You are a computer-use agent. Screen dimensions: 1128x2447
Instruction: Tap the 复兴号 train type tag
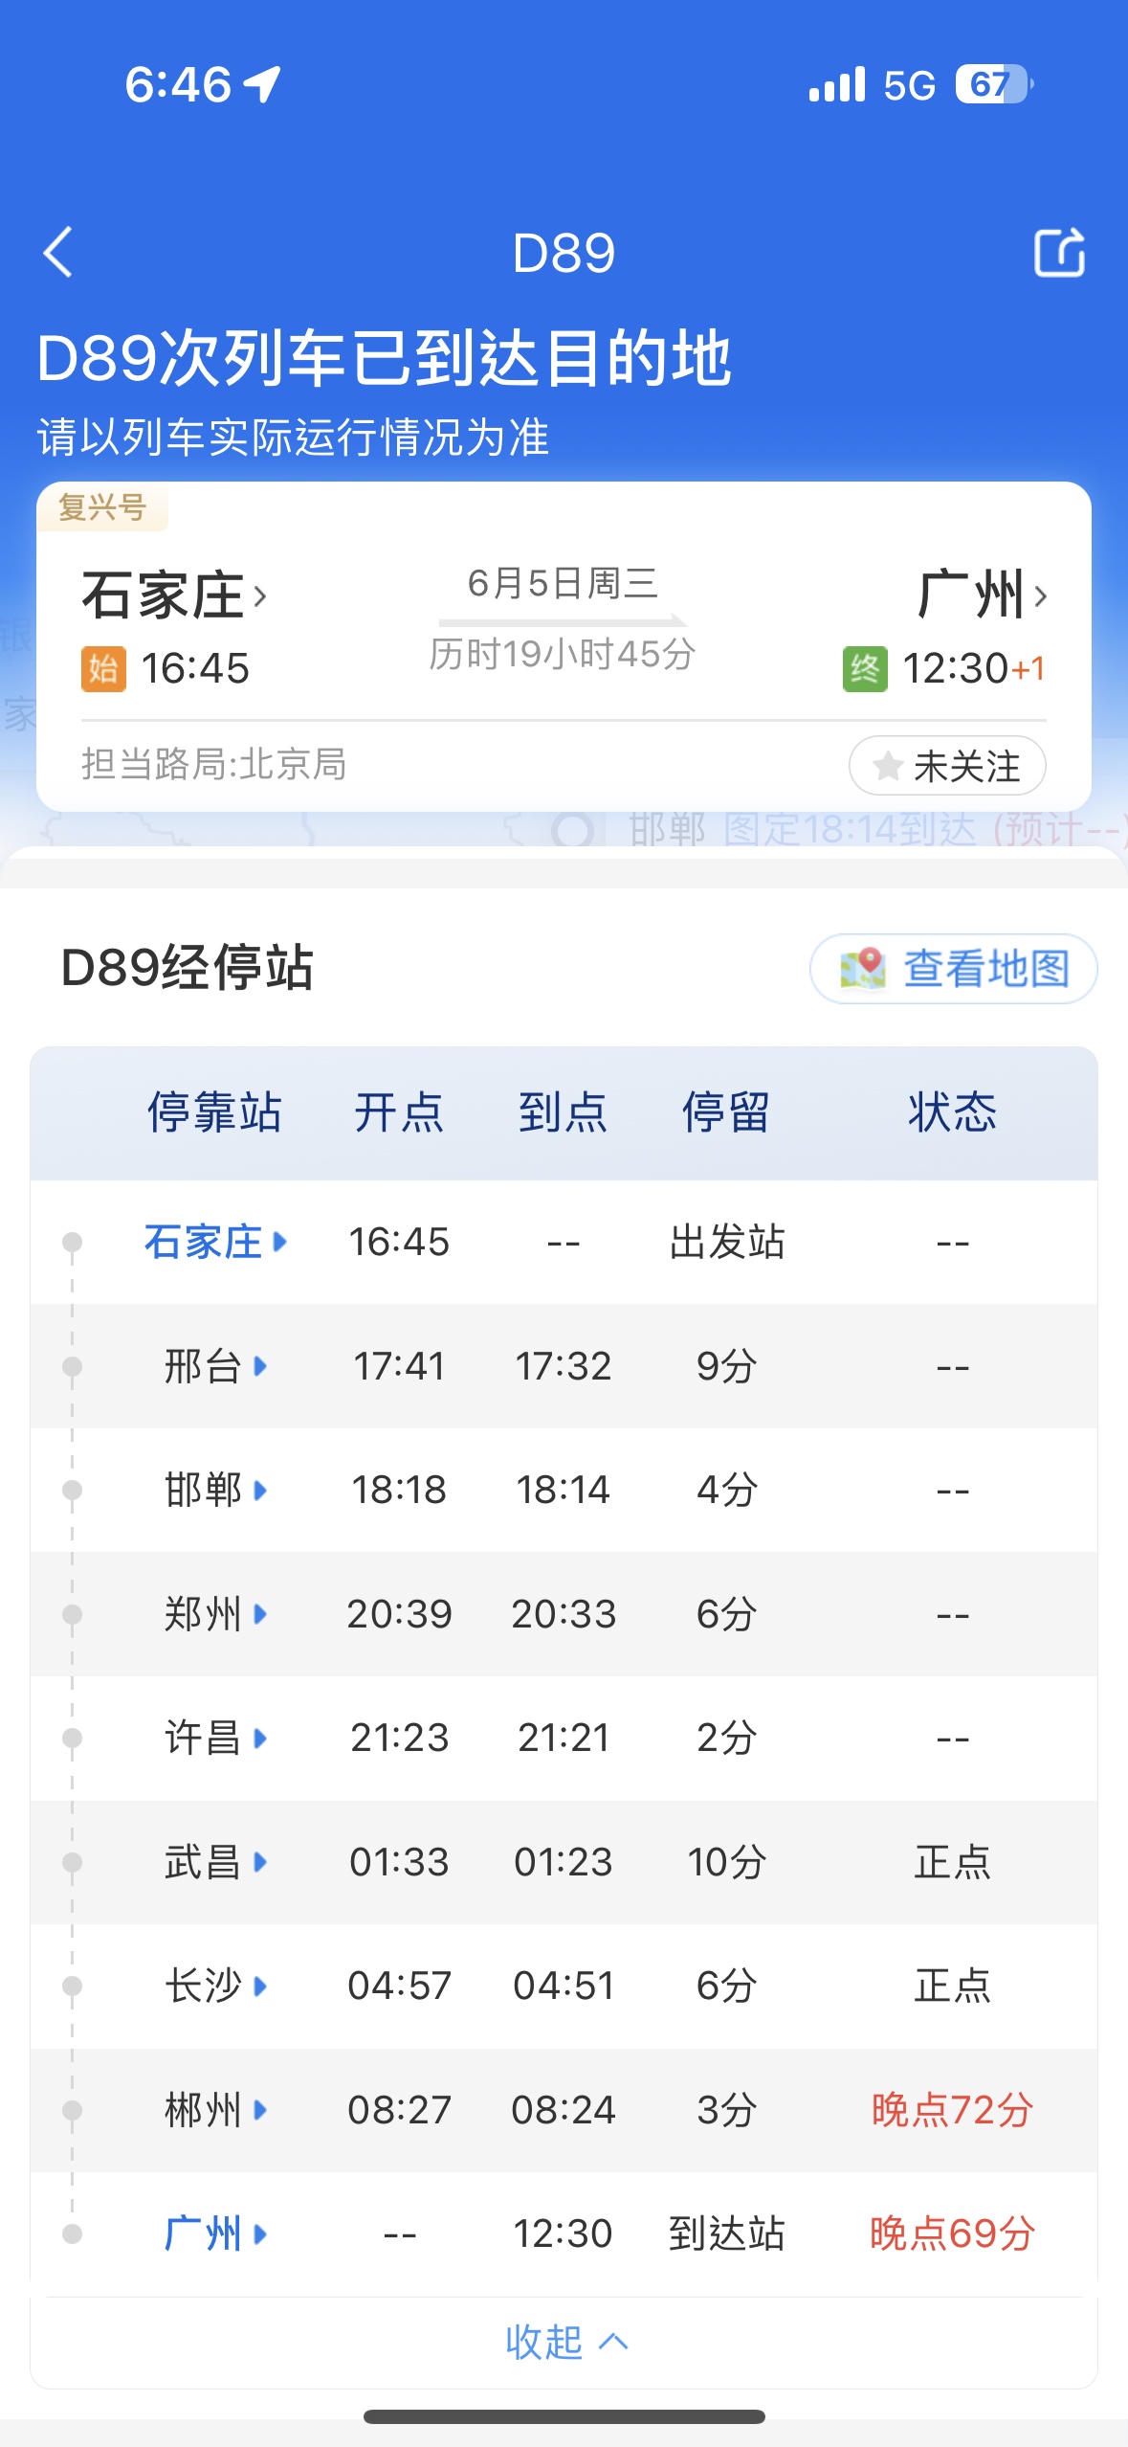(x=102, y=506)
